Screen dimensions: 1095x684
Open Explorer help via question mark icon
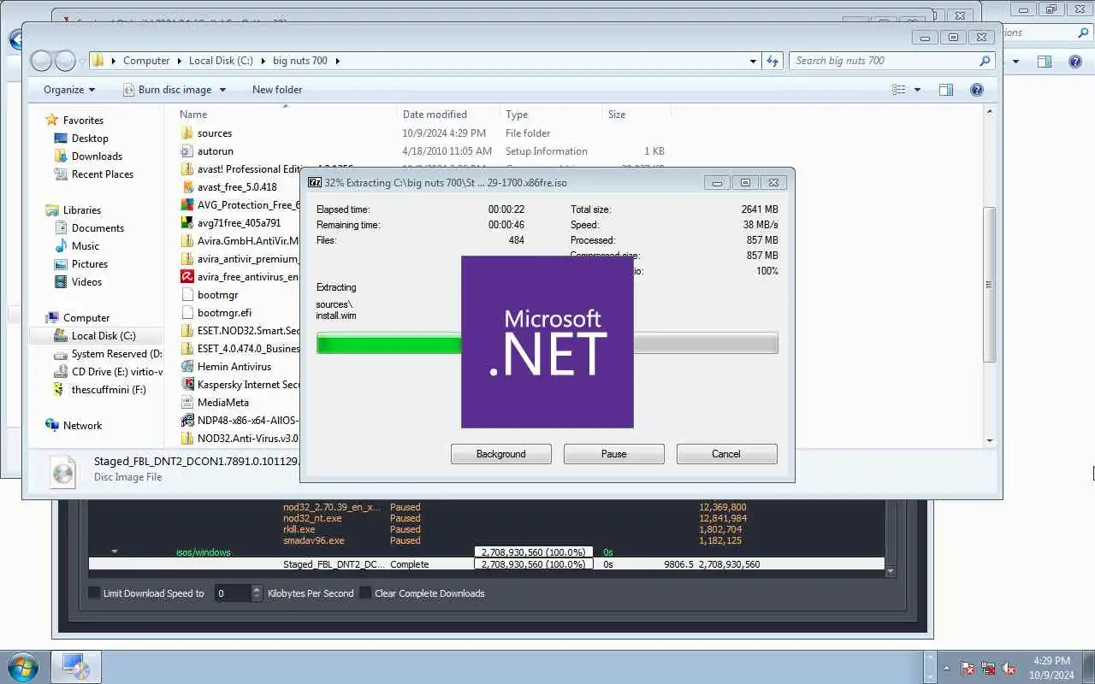(x=976, y=89)
